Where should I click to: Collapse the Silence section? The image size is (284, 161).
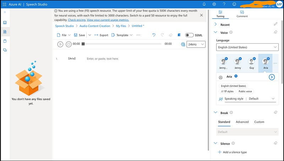(215, 143)
